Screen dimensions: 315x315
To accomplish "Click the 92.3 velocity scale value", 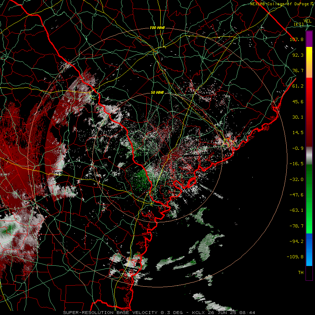I will [298, 55].
